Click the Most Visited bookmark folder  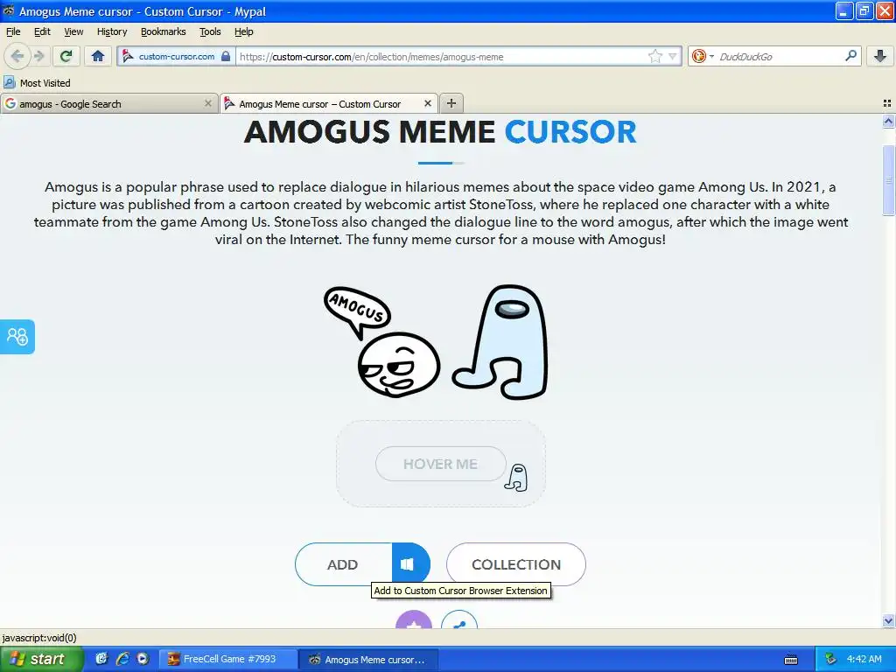[37, 83]
